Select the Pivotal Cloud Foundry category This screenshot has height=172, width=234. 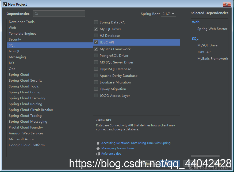(50, 127)
